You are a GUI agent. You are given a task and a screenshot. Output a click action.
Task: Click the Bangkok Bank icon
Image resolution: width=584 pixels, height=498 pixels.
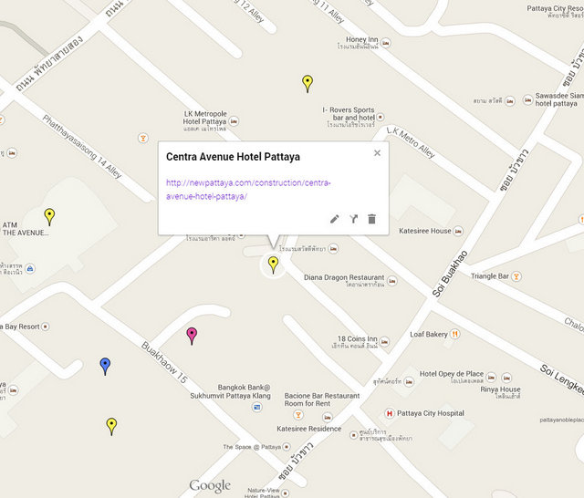[x=257, y=407]
